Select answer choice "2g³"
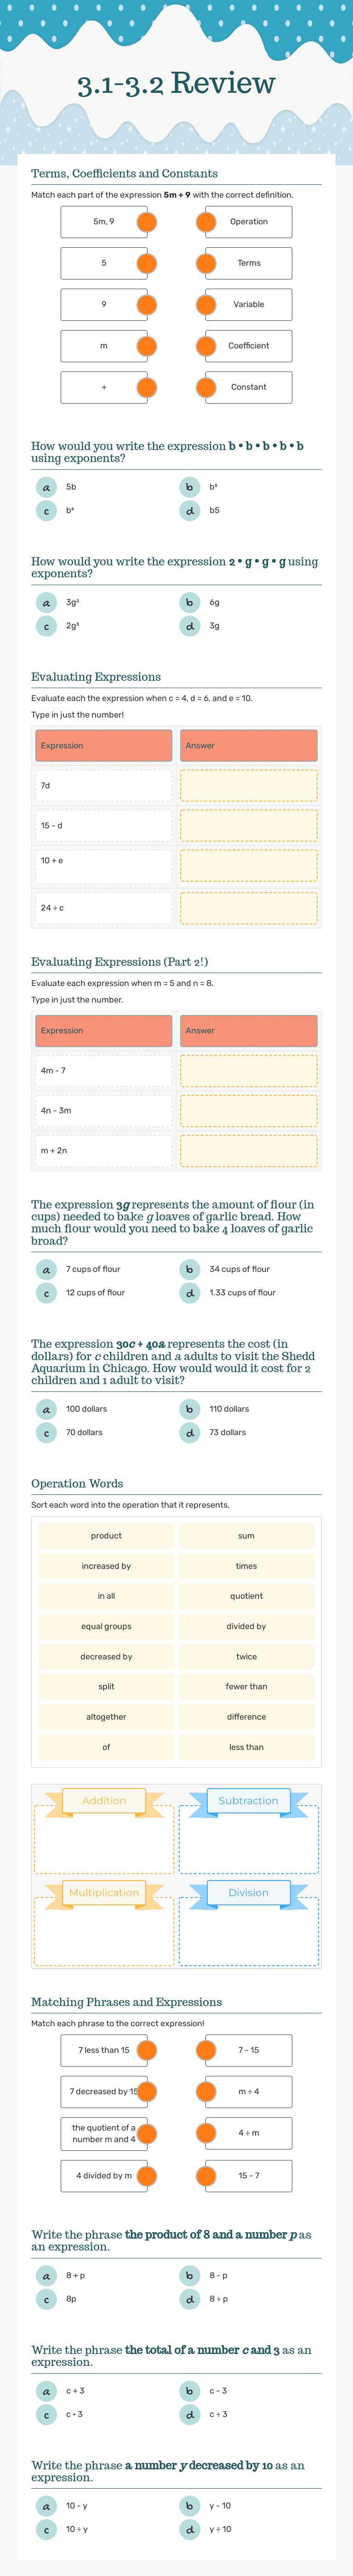The width and height of the screenshot is (353, 2576). [x=46, y=625]
